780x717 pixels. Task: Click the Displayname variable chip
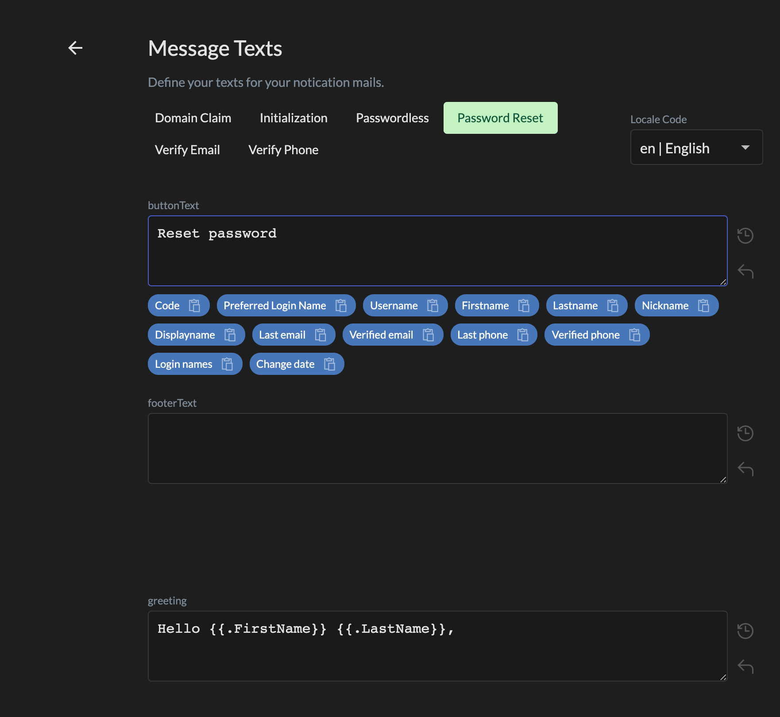pyautogui.click(x=185, y=335)
